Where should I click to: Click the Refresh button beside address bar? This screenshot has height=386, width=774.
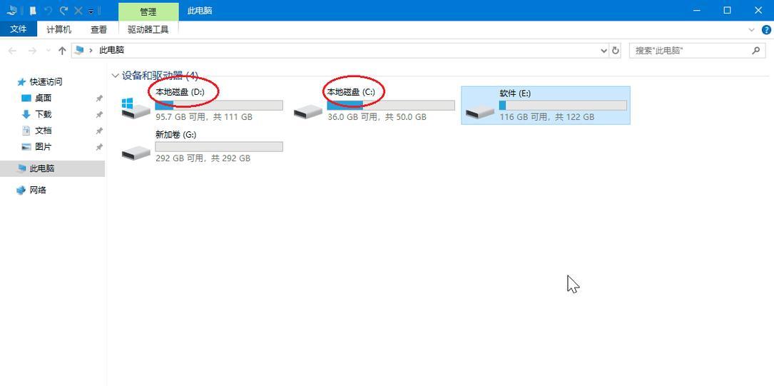click(x=616, y=51)
